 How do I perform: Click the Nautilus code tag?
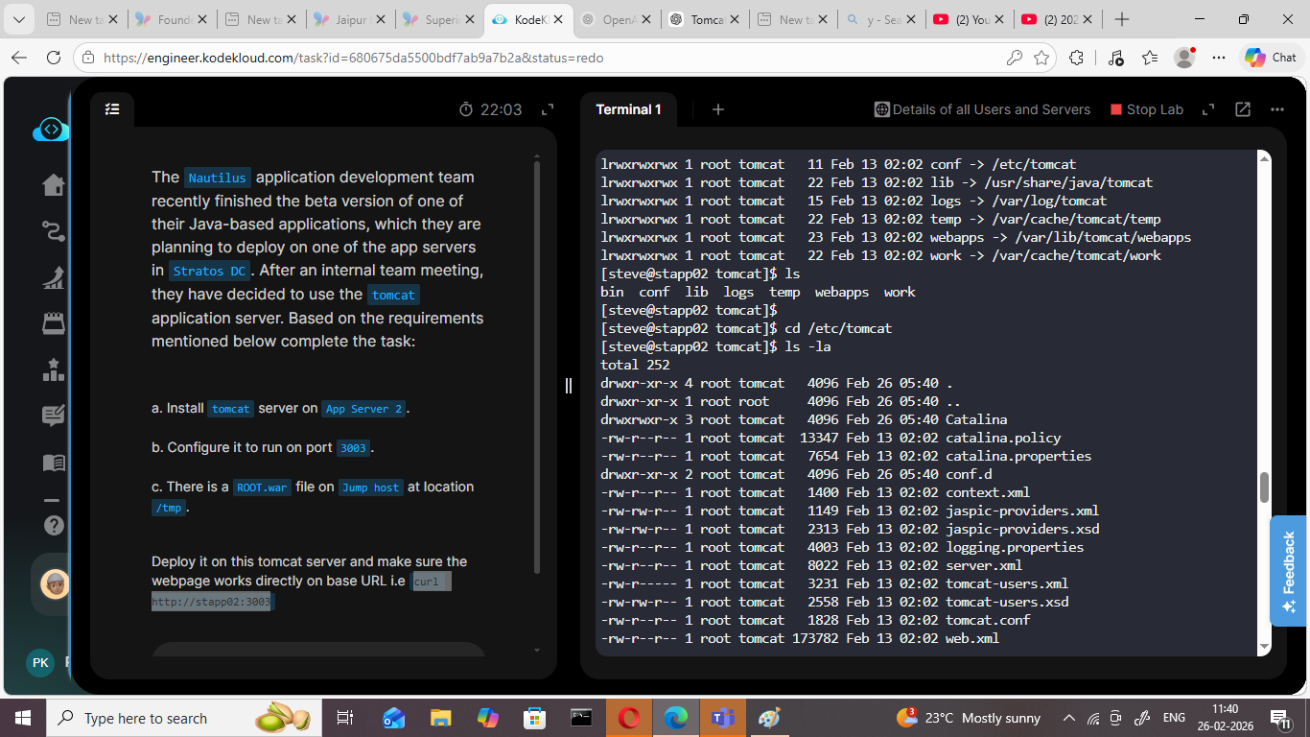click(x=217, y=178)
